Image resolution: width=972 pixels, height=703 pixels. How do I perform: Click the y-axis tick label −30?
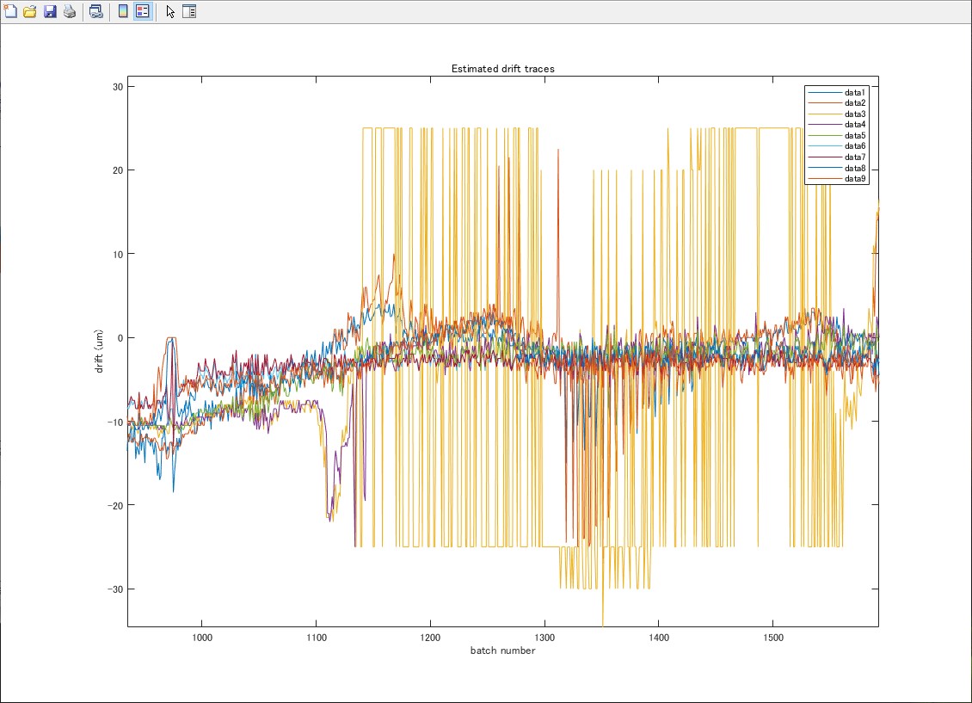(x=115, y=589)
